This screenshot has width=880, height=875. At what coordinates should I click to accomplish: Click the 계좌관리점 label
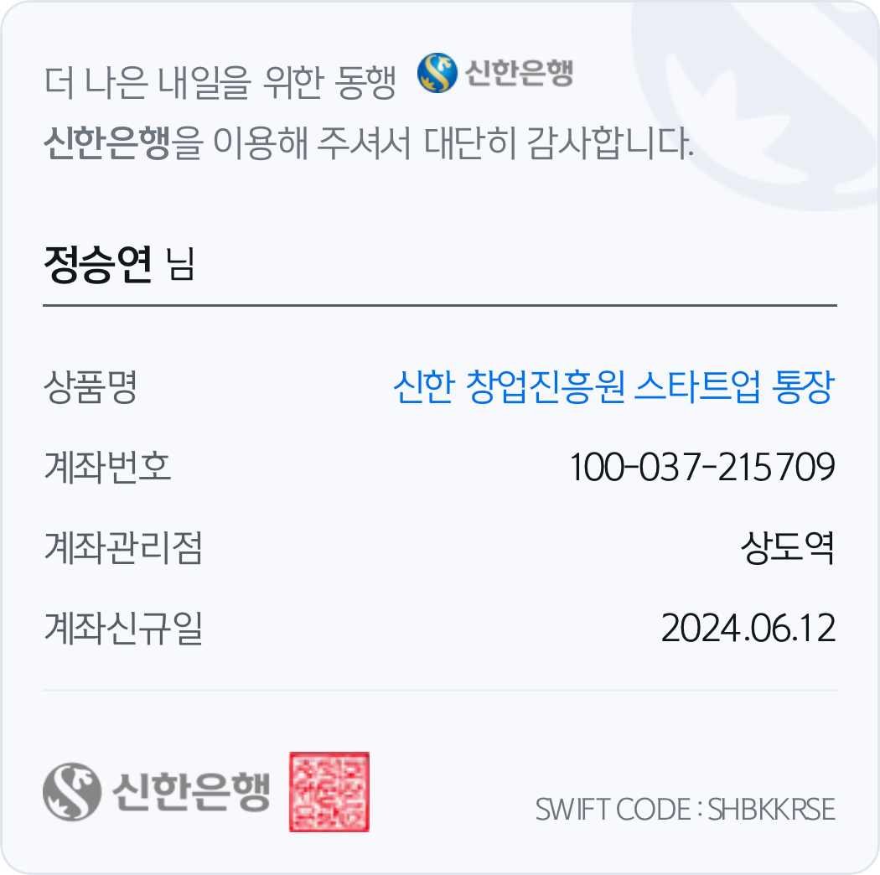coord(123,547)
